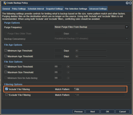Click the Purge Files Older Than slider
Image resolution: width=133 pixels, height=115 pixels.
[x=91, y=33]
